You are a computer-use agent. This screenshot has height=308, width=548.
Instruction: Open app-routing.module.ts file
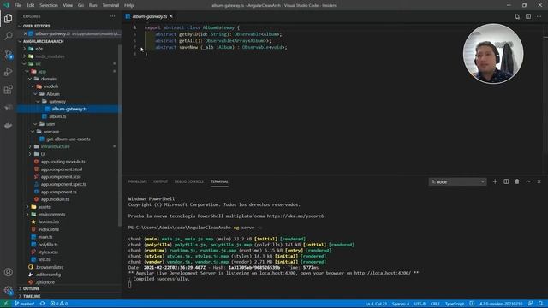point(63,162)
